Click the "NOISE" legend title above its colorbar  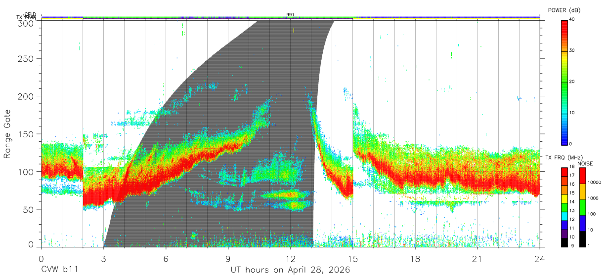[x=585, y=163]
